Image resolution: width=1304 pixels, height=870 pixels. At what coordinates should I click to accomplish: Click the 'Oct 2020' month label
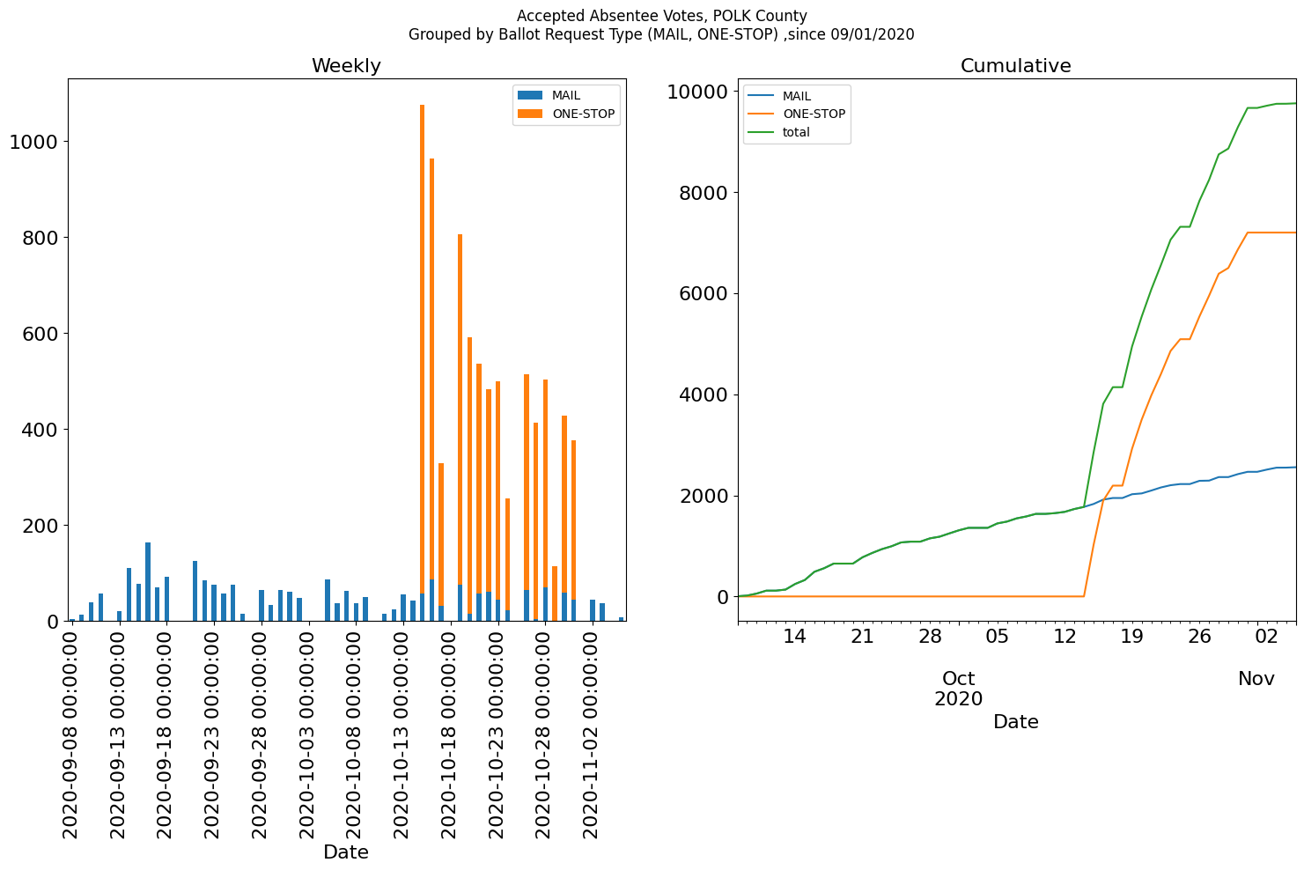coord(958,689)
